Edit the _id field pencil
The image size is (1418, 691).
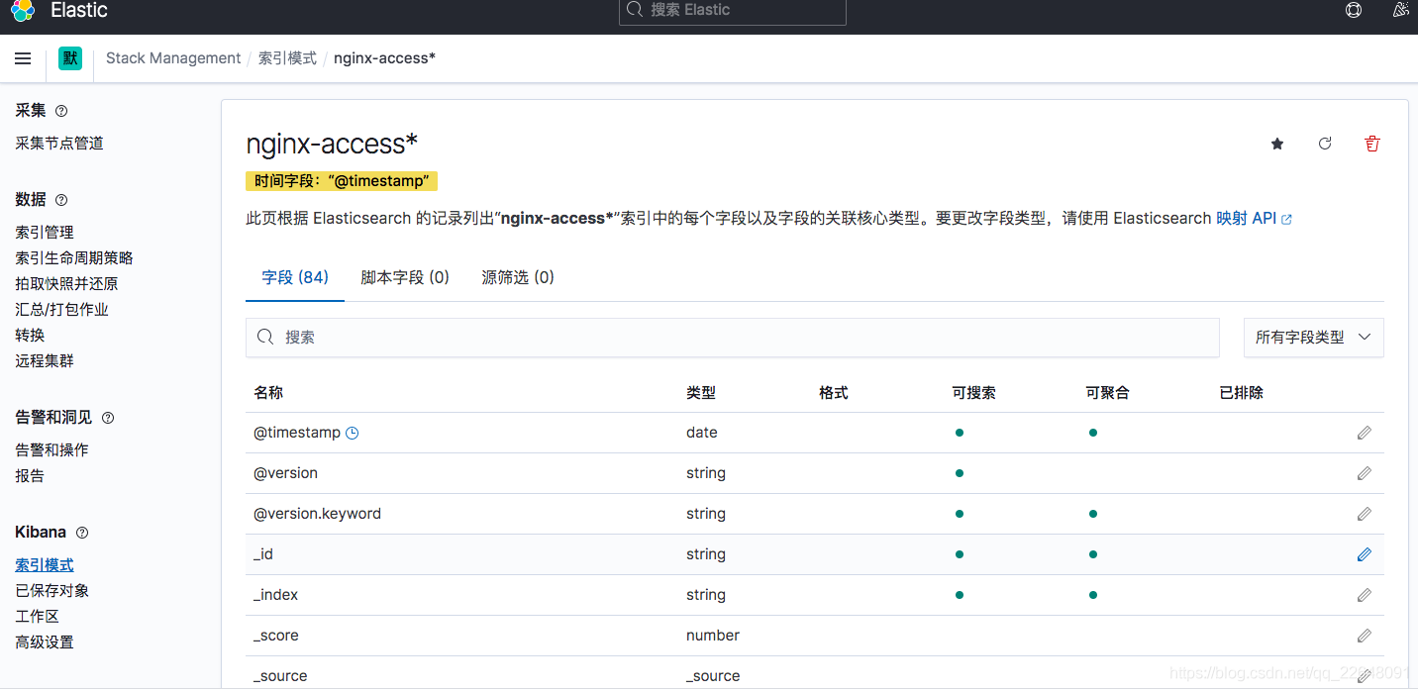[1365, 554]
